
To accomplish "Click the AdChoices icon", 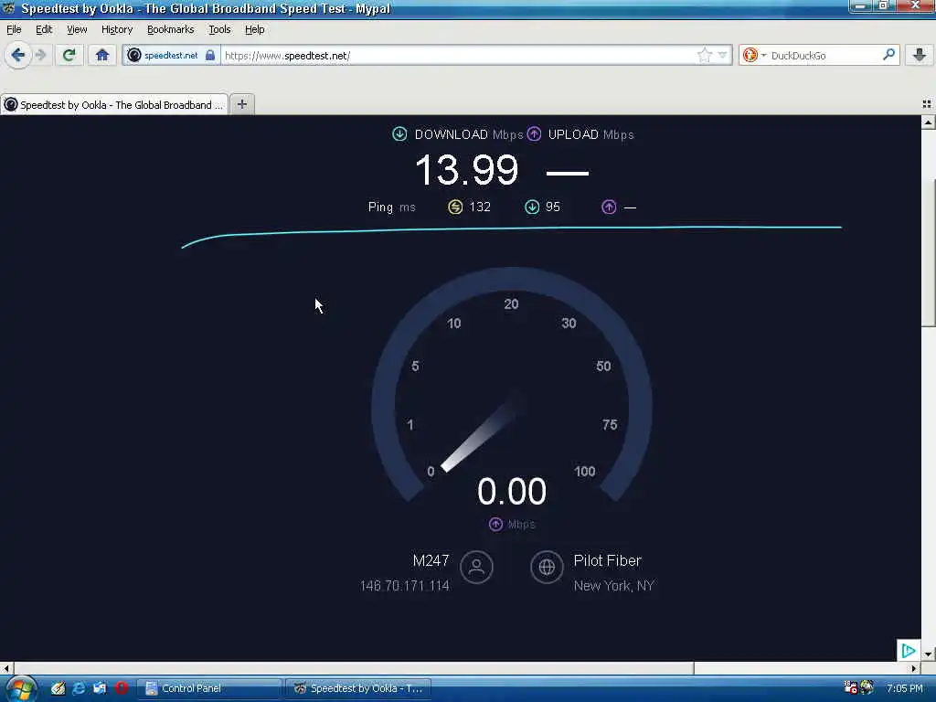I will [908, 650].
